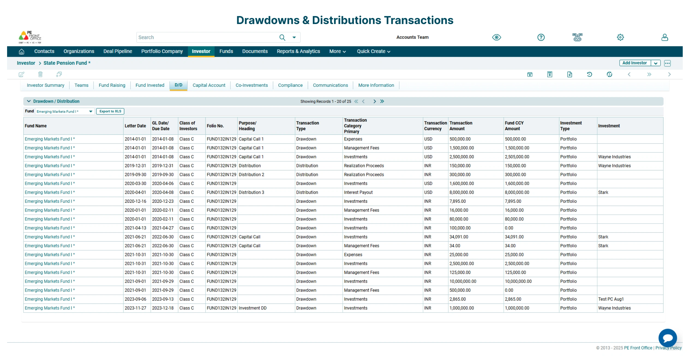Screen dimensions: 690x363
Task: Click the delete trash icon
Action: coord(40,74)
